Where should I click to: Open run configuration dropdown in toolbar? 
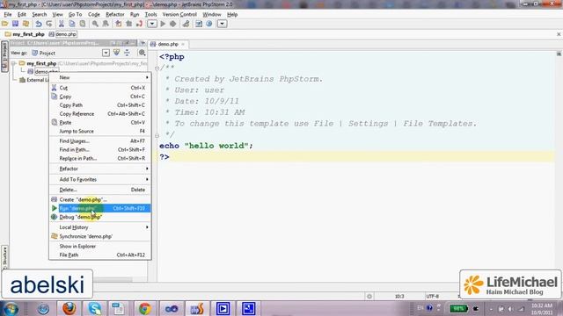click(152, 24)
